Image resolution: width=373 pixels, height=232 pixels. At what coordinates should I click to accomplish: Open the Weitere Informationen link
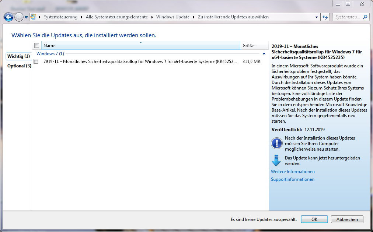(293, 171)
